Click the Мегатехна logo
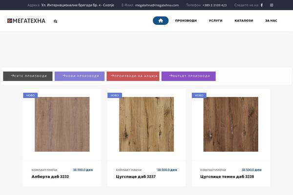 point(26,20)
